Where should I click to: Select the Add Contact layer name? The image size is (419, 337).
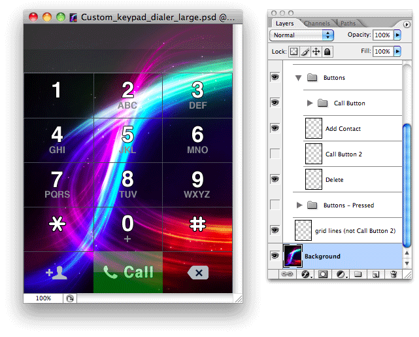343,129
